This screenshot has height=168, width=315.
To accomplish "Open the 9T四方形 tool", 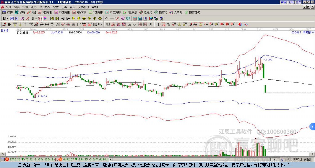I will point(113,12).
